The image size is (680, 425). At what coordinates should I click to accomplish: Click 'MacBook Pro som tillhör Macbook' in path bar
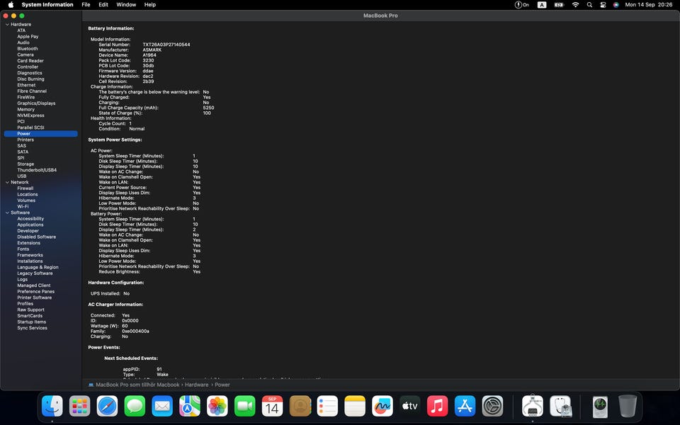point(137,385)
